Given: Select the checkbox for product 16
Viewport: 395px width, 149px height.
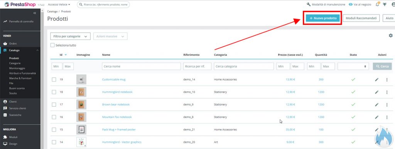Looking at the screenshot, I should coord(54,117).
